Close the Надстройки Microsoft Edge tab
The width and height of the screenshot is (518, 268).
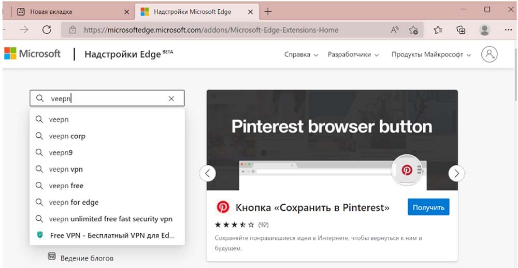250,12
